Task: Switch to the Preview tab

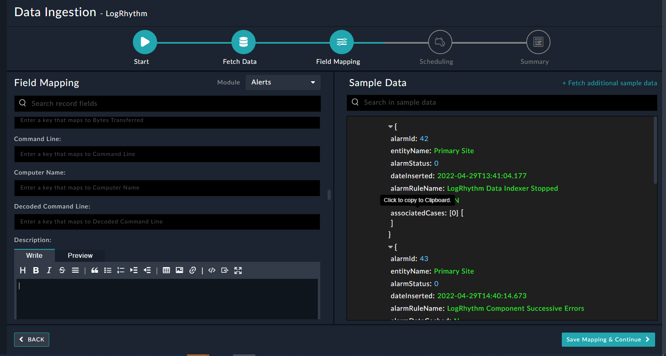Action: tap(80, 255)
